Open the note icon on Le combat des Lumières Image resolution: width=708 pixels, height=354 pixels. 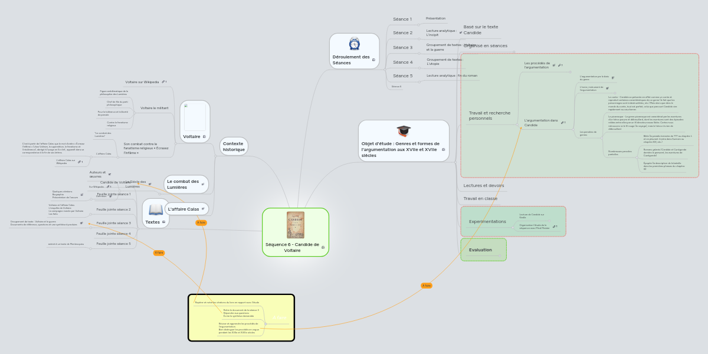[x=203, y=184]
